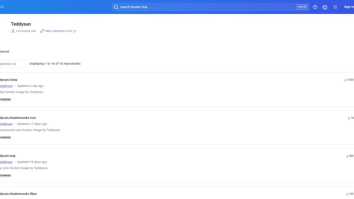
Task: Click the ctrl+K shortcut badge
Action: point(302,7)
